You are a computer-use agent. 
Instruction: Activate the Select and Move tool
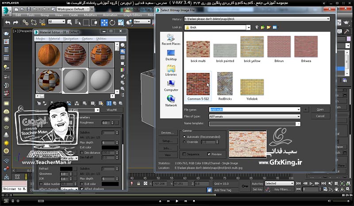[x=104, y=22]
